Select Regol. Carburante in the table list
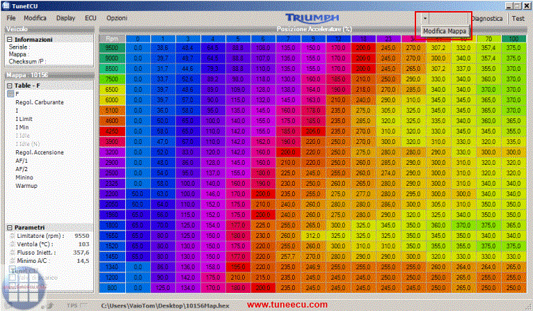This screenshot has width=533, height=311. tap(40, 102)
